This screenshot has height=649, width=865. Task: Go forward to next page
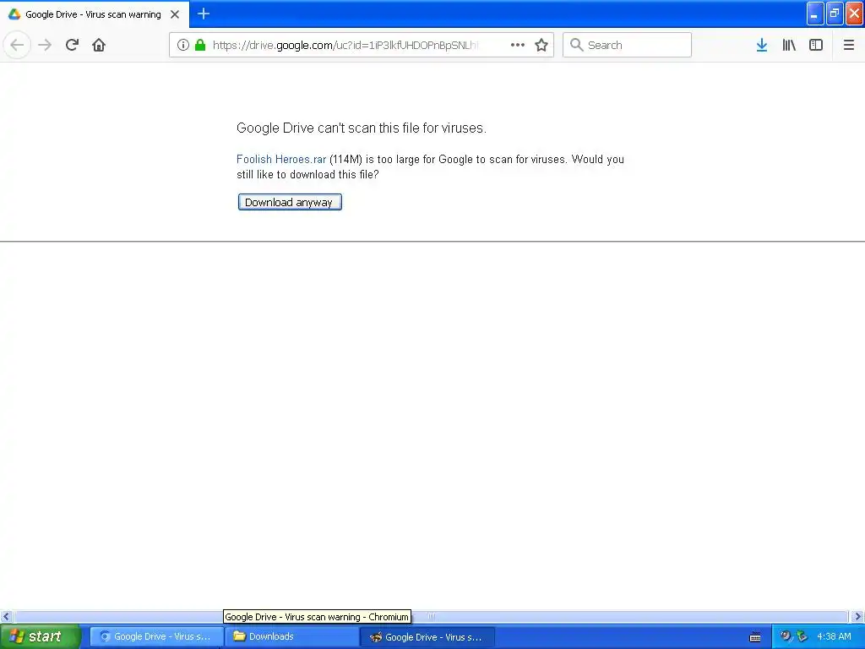click(x=45, y=45)
